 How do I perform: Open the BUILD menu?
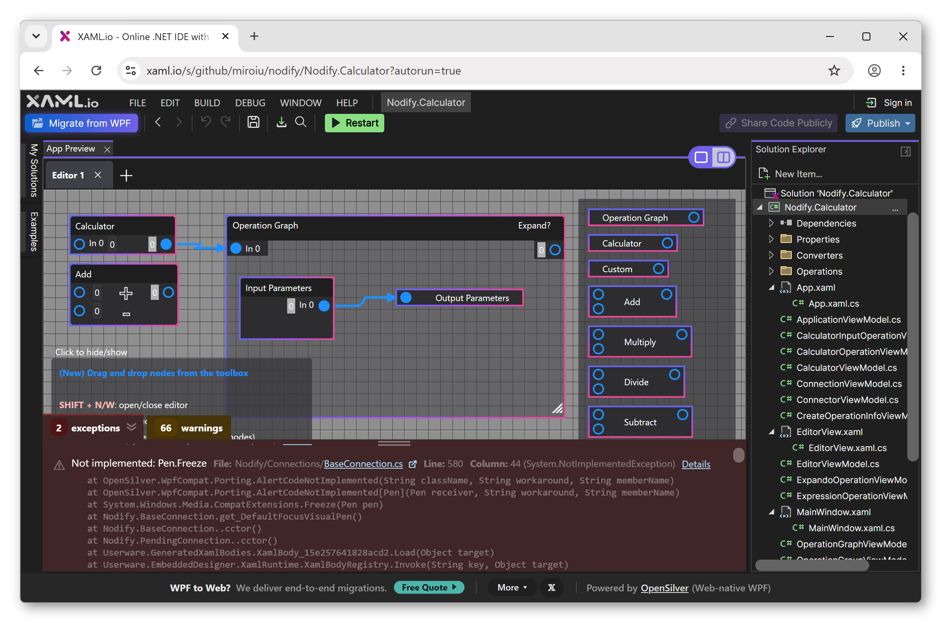[207, 103]
